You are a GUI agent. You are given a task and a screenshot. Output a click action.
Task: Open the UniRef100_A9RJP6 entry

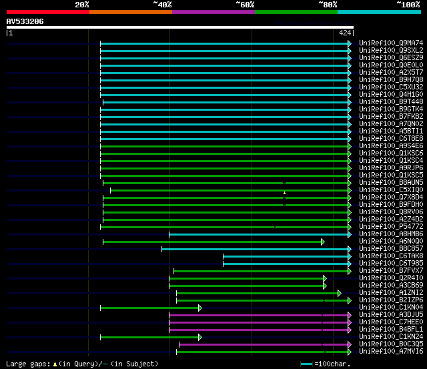tap(391, 168)
